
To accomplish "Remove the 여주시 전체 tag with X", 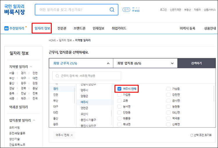I will [72, 135].
